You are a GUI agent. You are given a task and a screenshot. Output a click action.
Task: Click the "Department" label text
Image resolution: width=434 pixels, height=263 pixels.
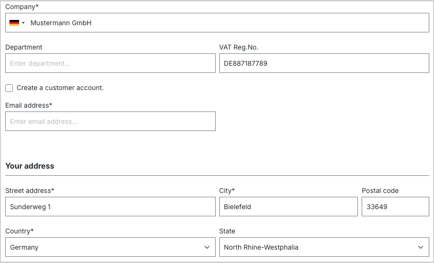pyautogui.click(x=24, y=47)
